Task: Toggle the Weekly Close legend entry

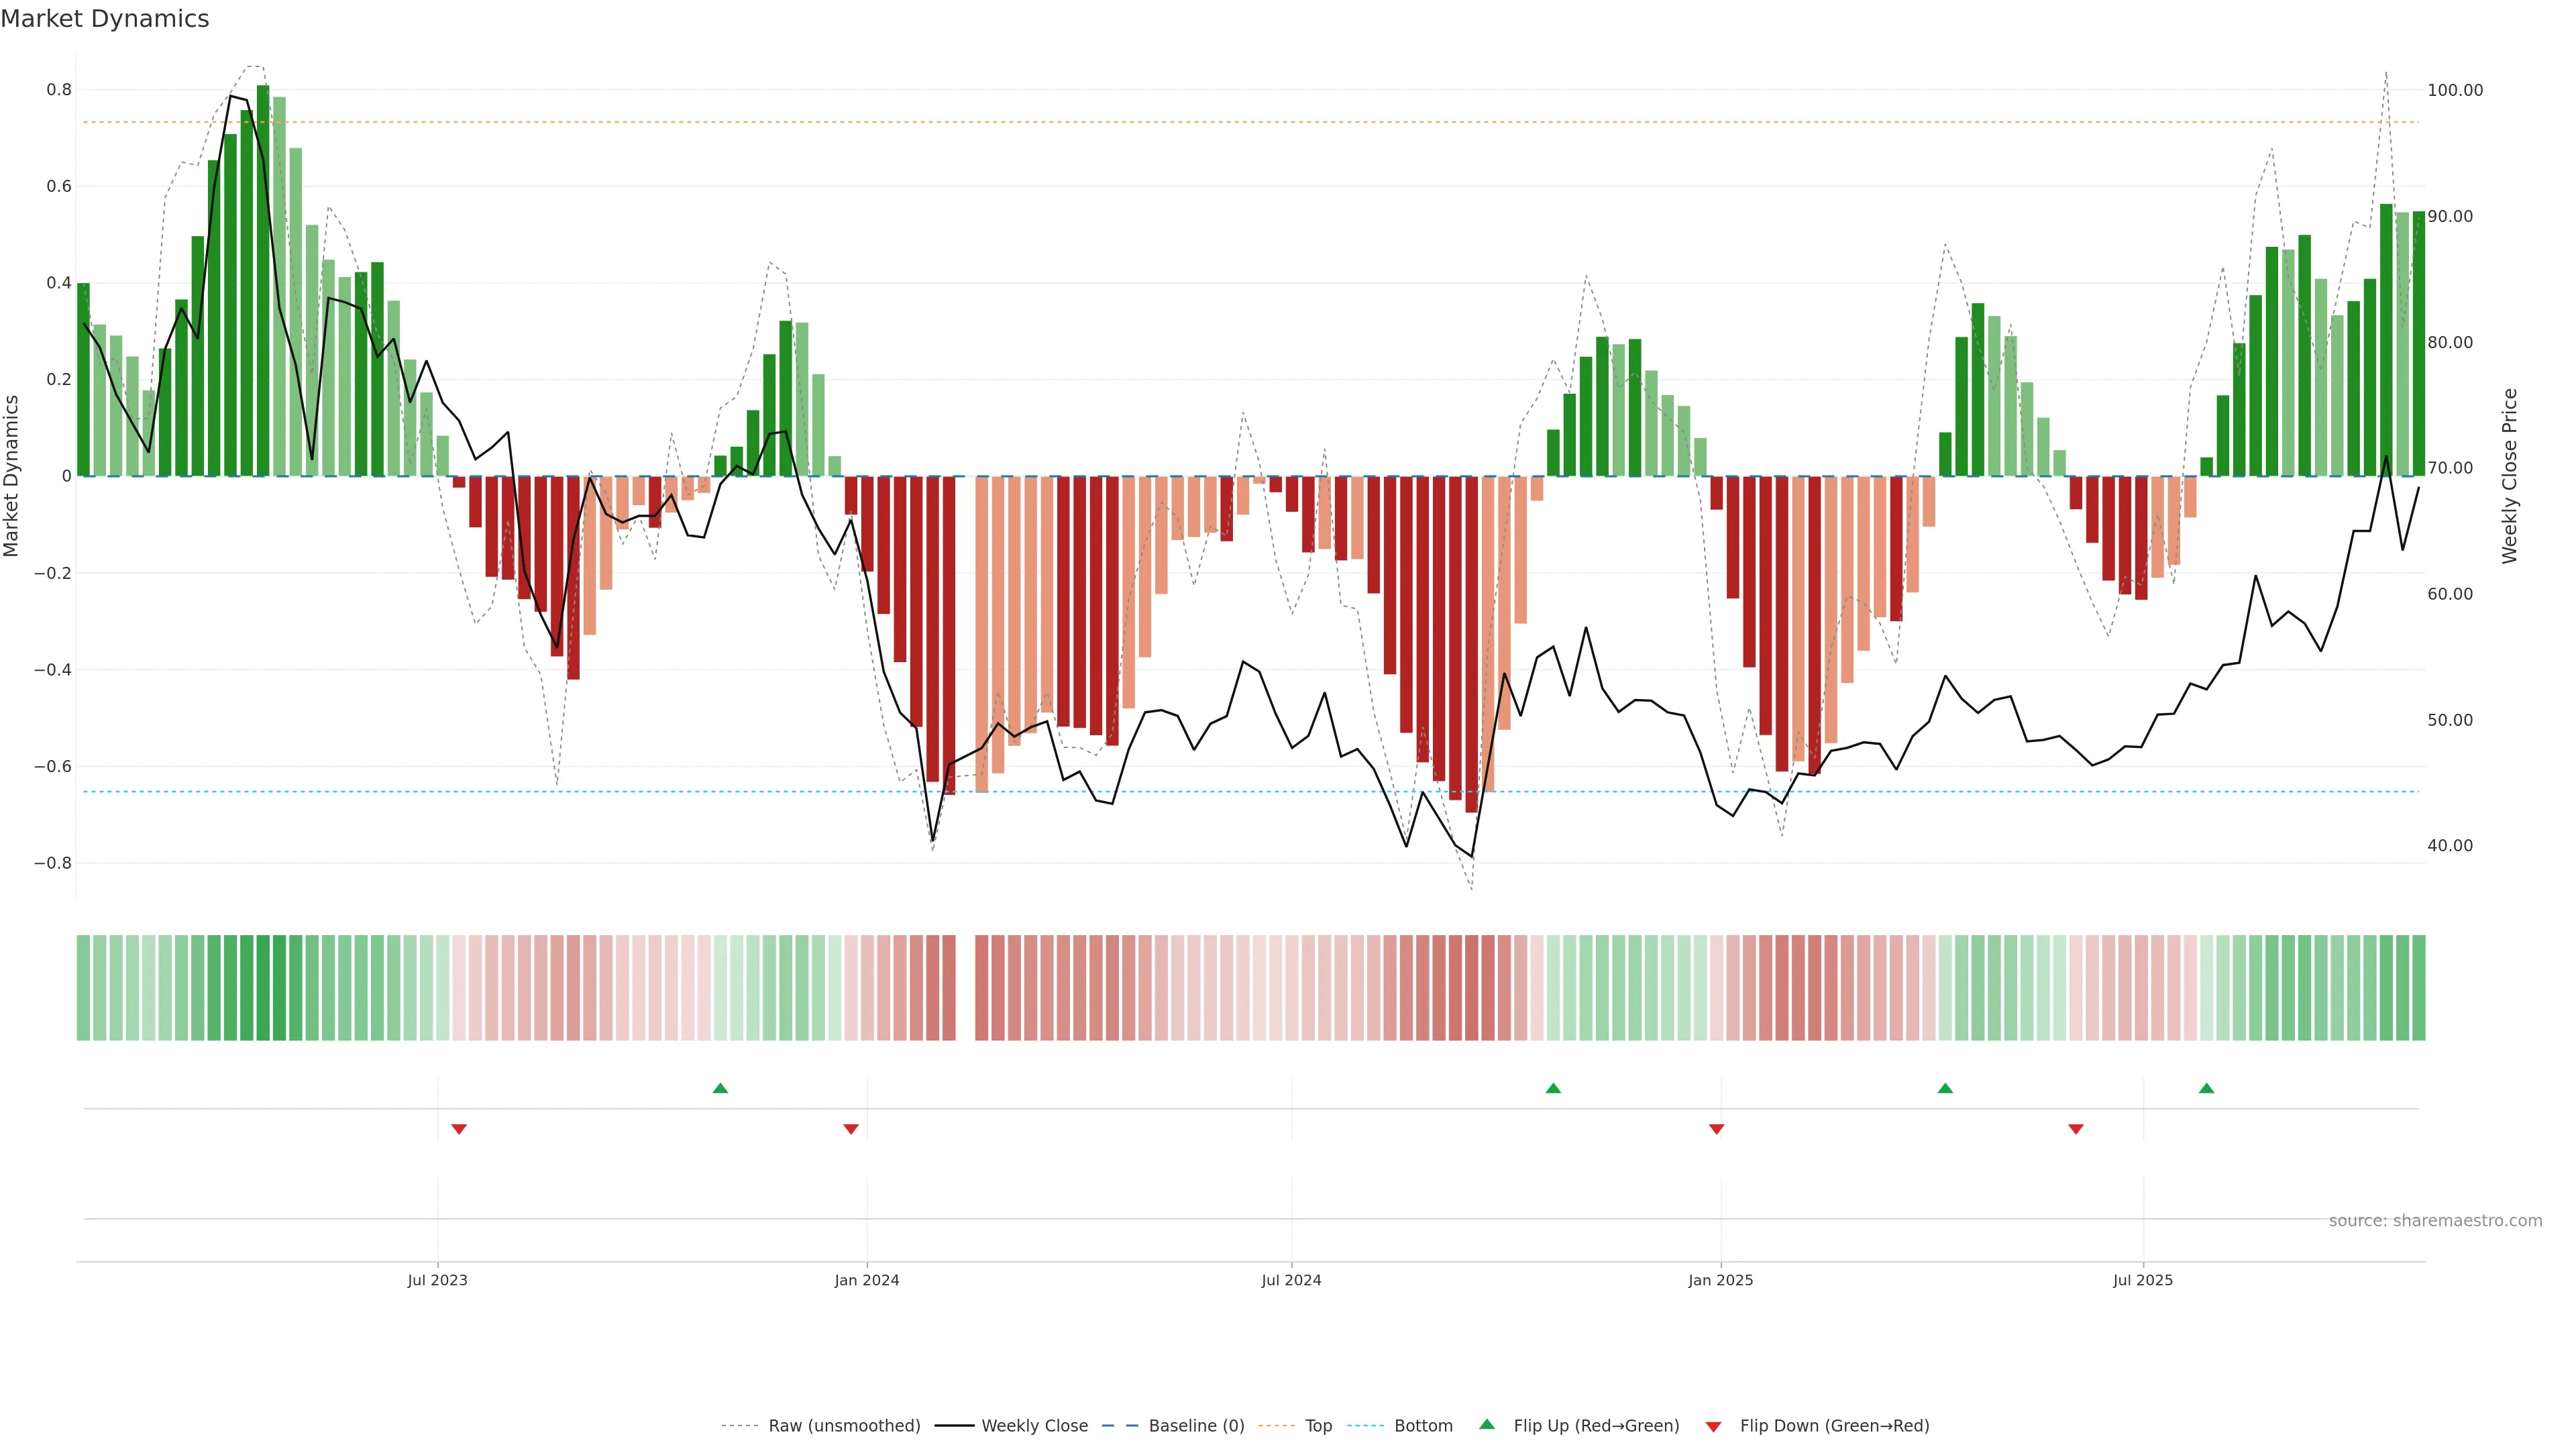Action: point(1034,1426)
